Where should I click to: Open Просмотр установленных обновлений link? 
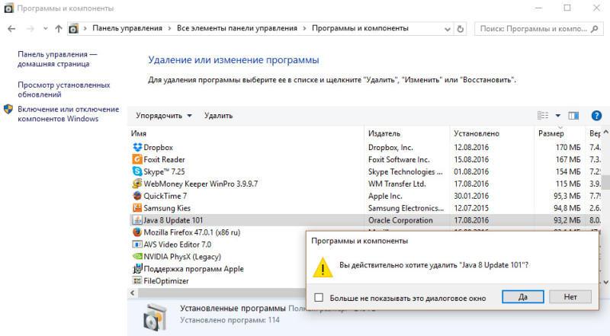point(64,89)
